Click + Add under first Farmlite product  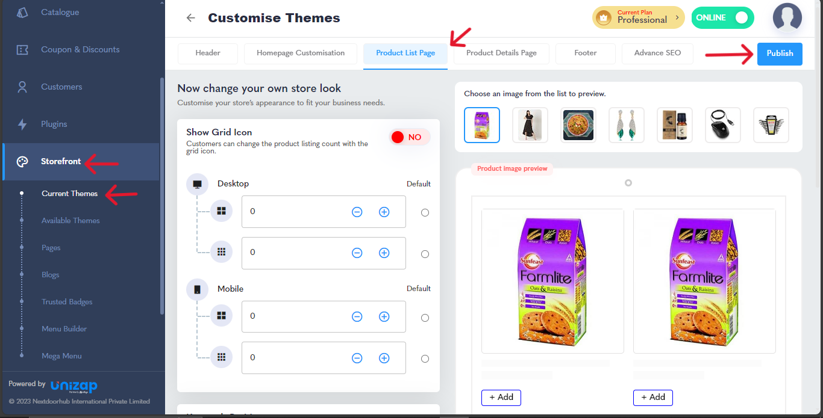tap(501, 397)
